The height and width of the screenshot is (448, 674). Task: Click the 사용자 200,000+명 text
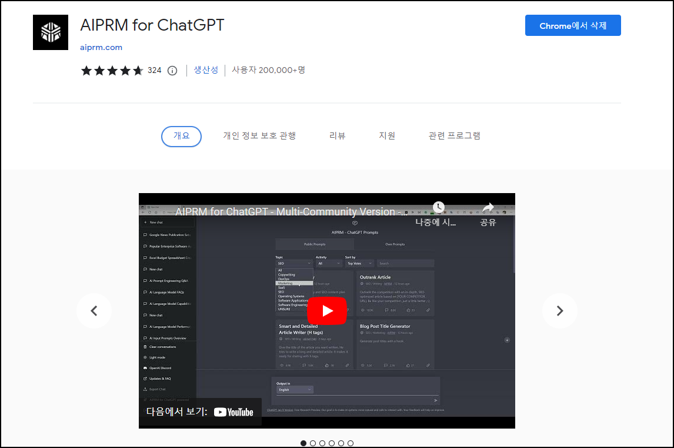point(269,70)
